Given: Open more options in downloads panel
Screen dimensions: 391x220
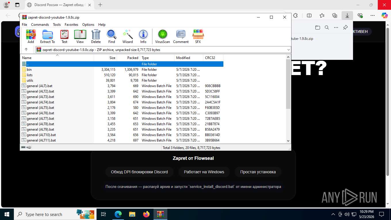Looking at the screenshot, I should [x=336, y=27].
